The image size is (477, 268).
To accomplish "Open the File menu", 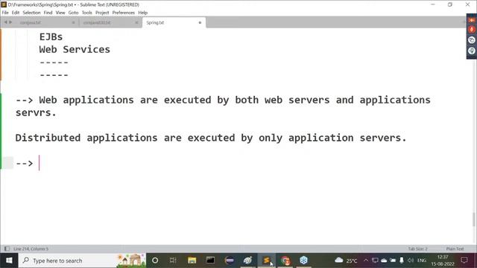I will click(5, 13).
